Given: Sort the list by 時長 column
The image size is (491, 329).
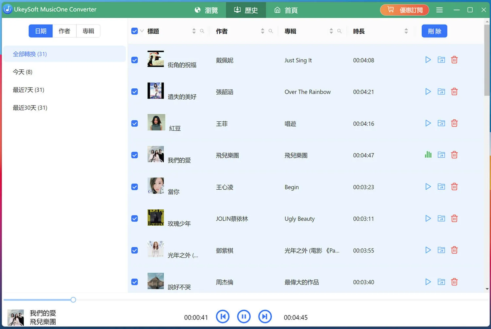Looking at the screenshot, I should pos(406,31).
